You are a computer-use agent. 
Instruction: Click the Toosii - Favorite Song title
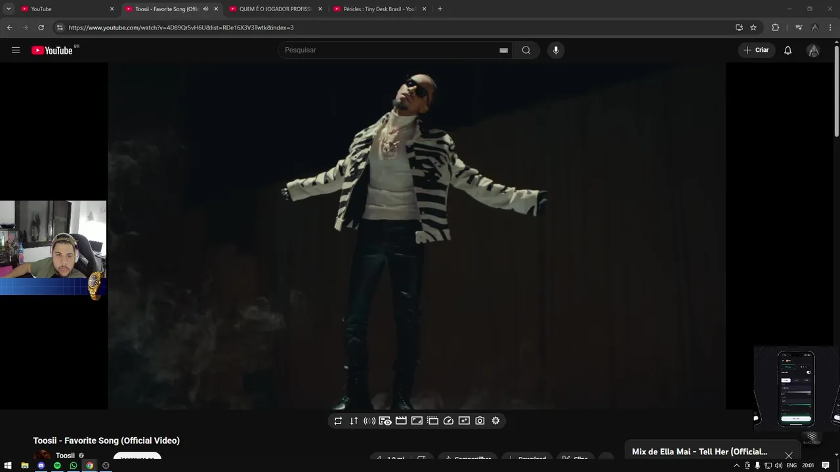(x=106, y=441)
